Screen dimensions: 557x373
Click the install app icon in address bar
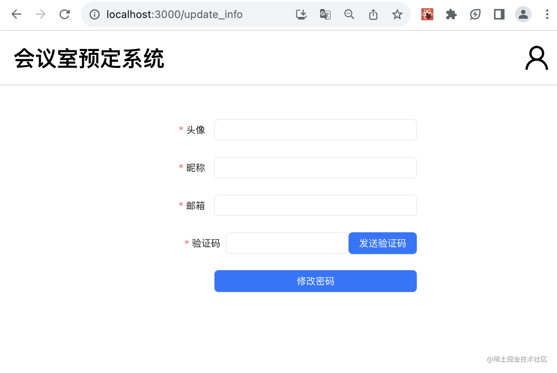pos(301,14)
